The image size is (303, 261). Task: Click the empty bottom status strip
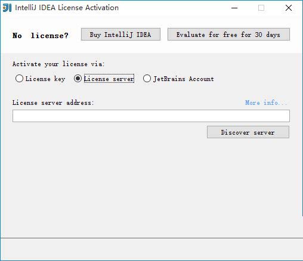(x=151, y=249)
